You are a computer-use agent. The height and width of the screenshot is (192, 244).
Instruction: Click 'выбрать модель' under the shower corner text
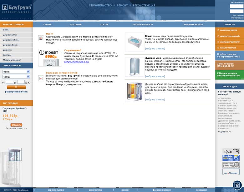[155, 76]
